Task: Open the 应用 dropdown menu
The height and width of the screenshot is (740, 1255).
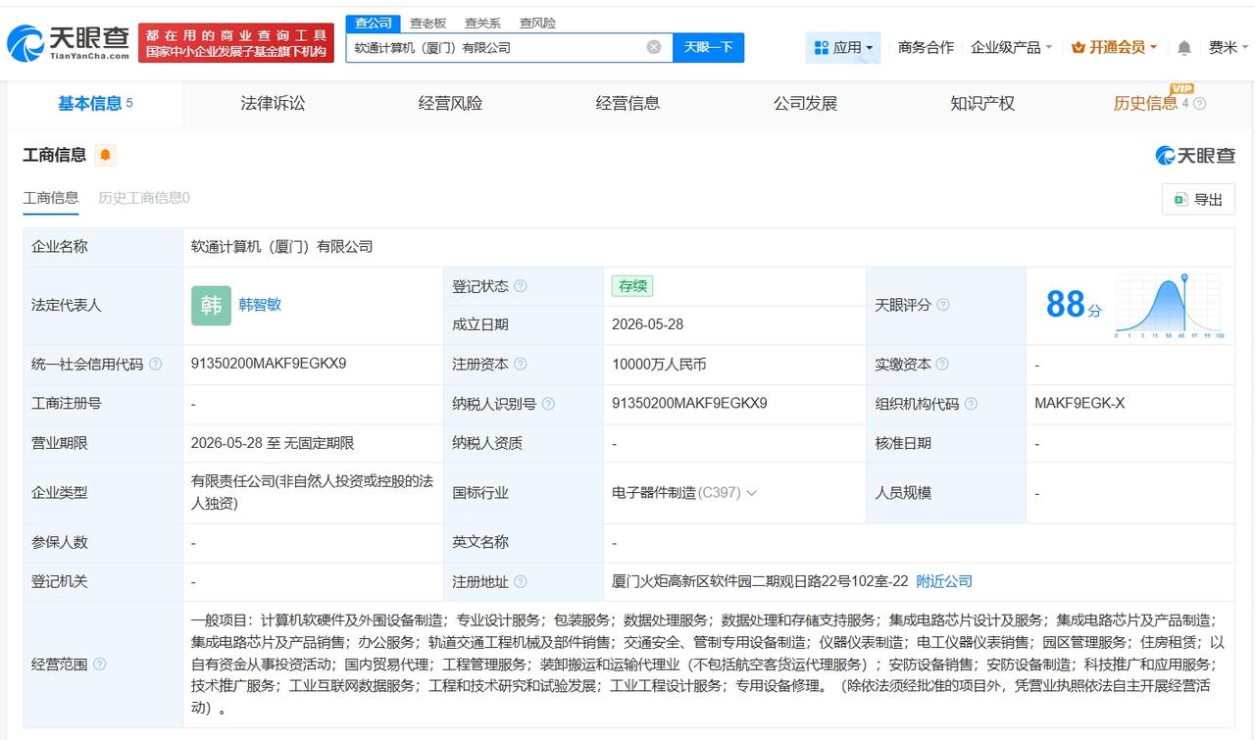Action: [x=843, y=47]
